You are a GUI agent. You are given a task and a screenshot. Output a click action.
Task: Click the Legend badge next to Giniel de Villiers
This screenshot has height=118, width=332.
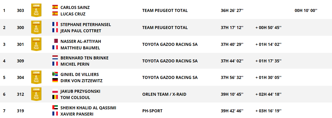coord(36,77)
